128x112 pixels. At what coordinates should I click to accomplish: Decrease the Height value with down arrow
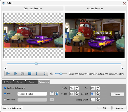pos(98,95)
